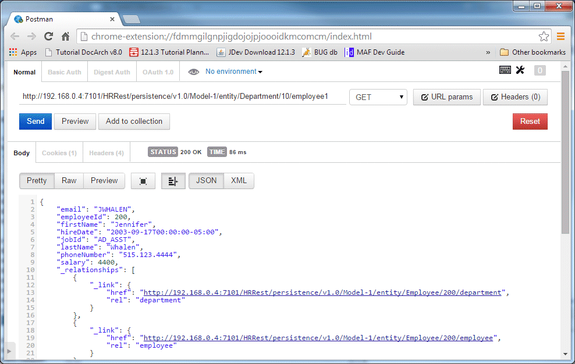Image resolution: width=575 pixels, height=364 pixels.
Task: Switch response view to Preview
Action: tap(104, 181)
